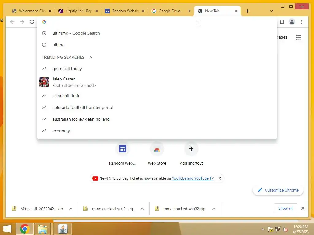Close the Random Website tab
Screen dimensions: 314x235
143,11
